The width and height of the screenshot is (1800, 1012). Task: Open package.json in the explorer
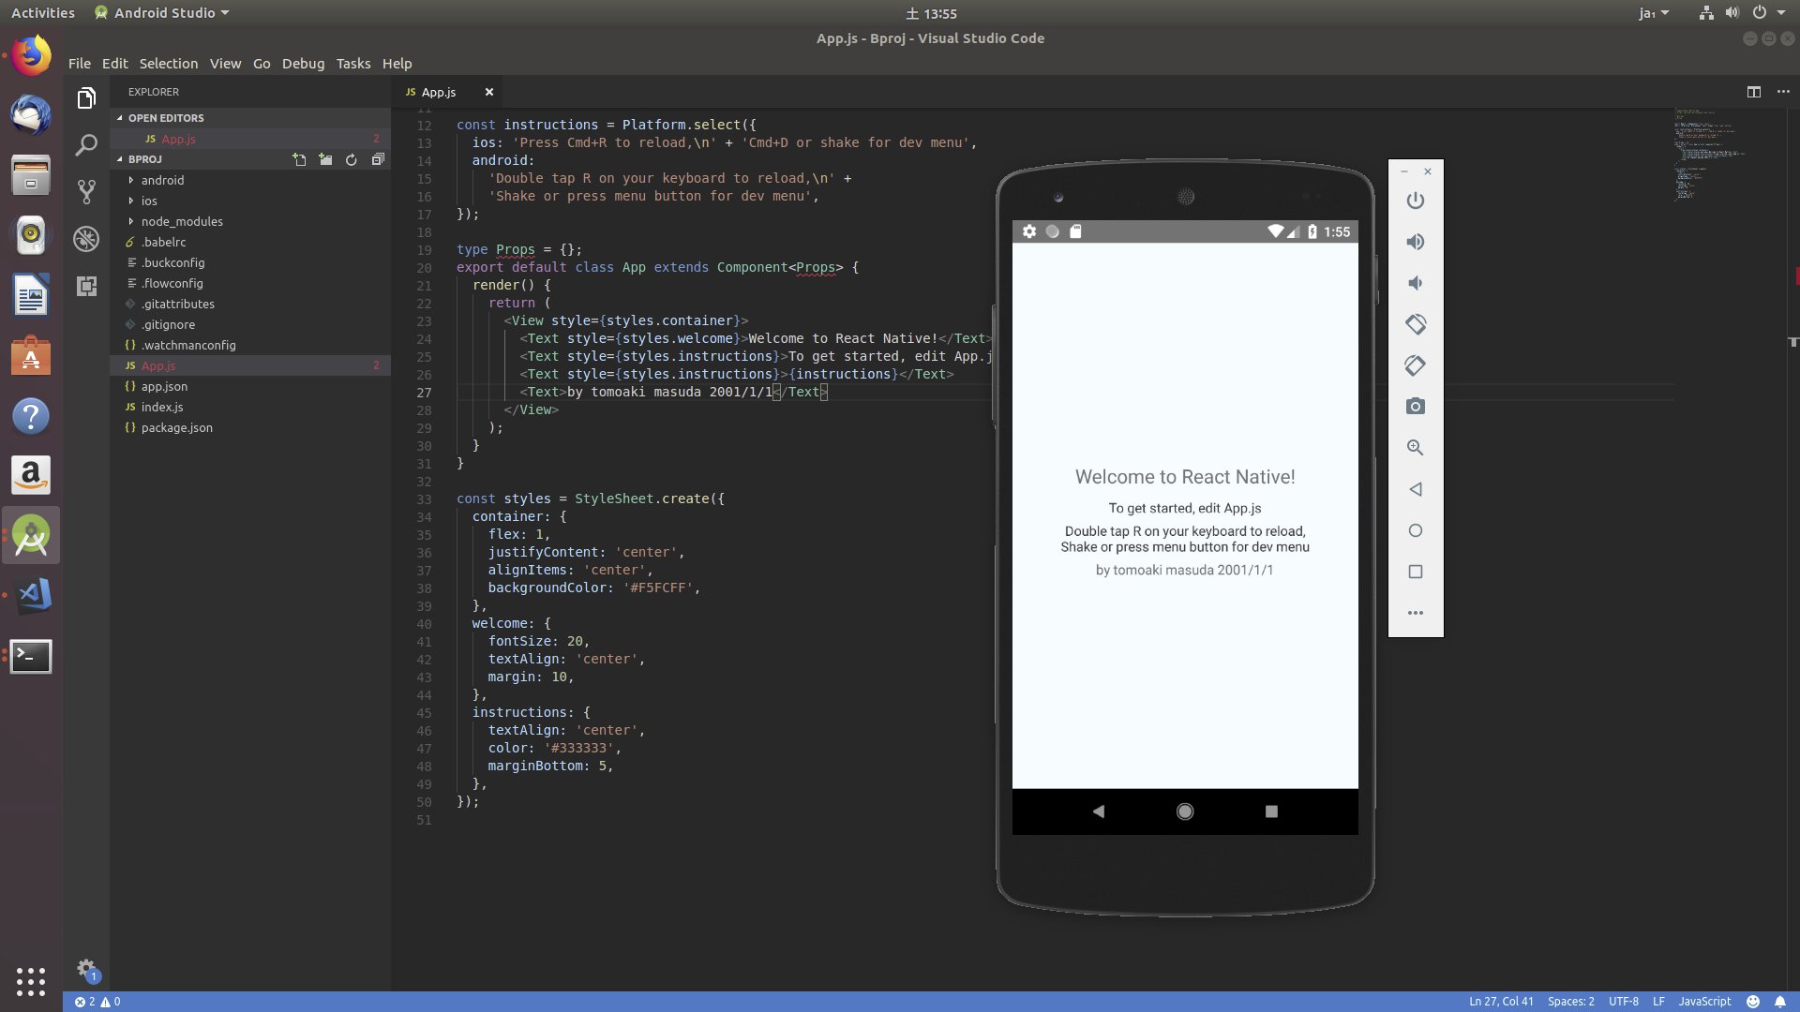(176, 427)
